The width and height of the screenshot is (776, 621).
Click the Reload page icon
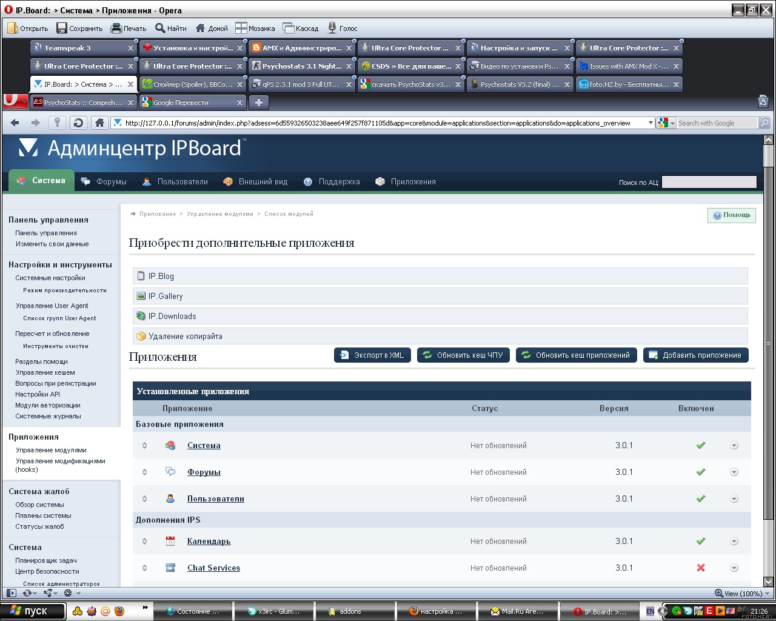pyautogui.click(x=78, y=123)
